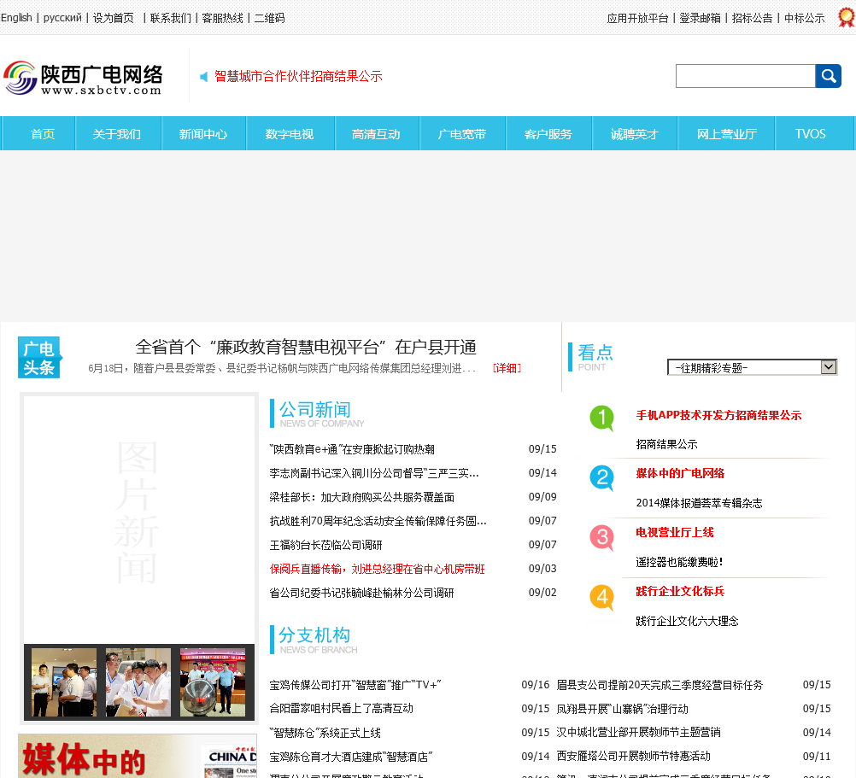Open news 省公司纪委书记张毓峰赴榆林分公司调研
856x778 pixels.
[362, 593]
